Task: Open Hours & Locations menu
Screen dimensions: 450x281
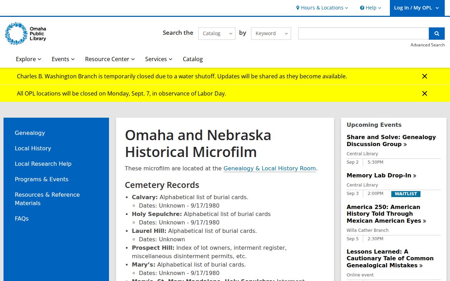Action: 322,8
